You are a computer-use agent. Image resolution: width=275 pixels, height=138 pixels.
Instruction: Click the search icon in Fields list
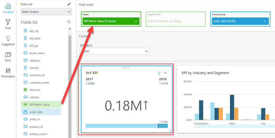[x=69, y=22]
